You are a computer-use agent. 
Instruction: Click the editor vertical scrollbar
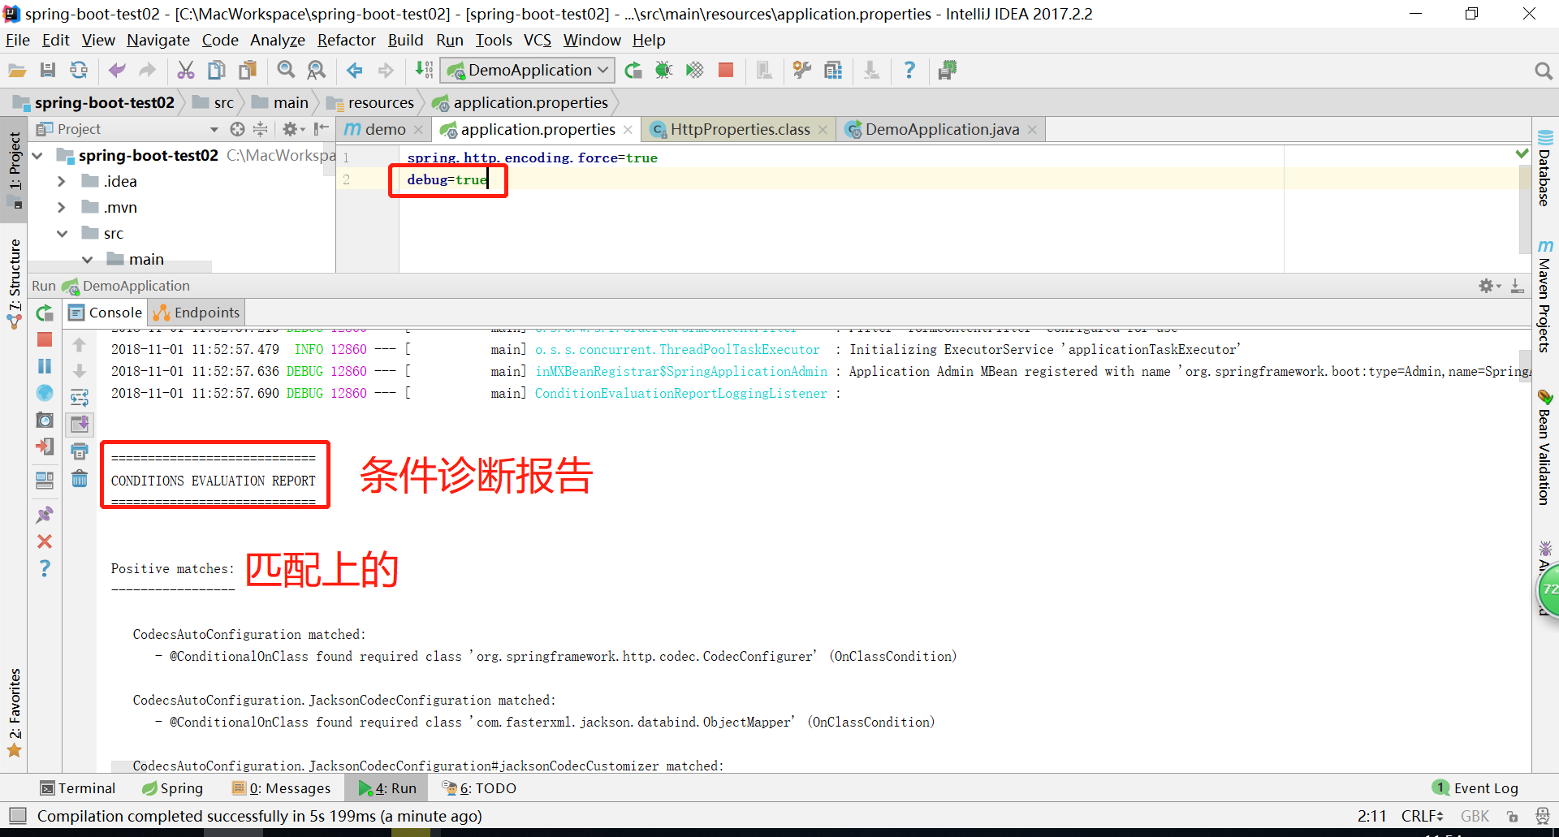[1524, 209]
